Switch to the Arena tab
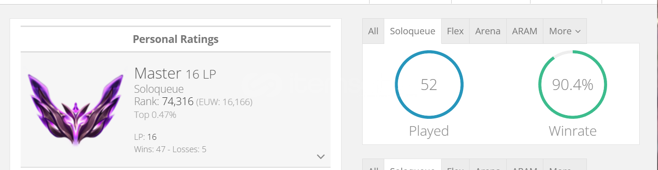 [x=488, y=31]
